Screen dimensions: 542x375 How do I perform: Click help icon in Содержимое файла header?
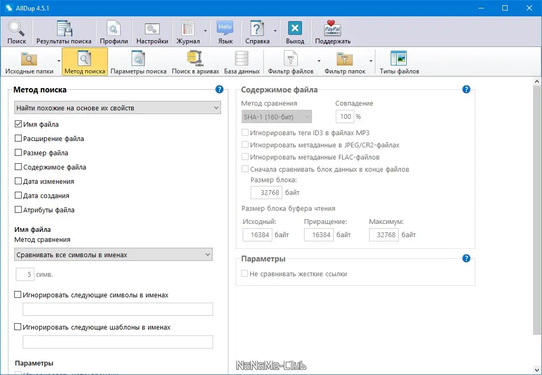466,90
